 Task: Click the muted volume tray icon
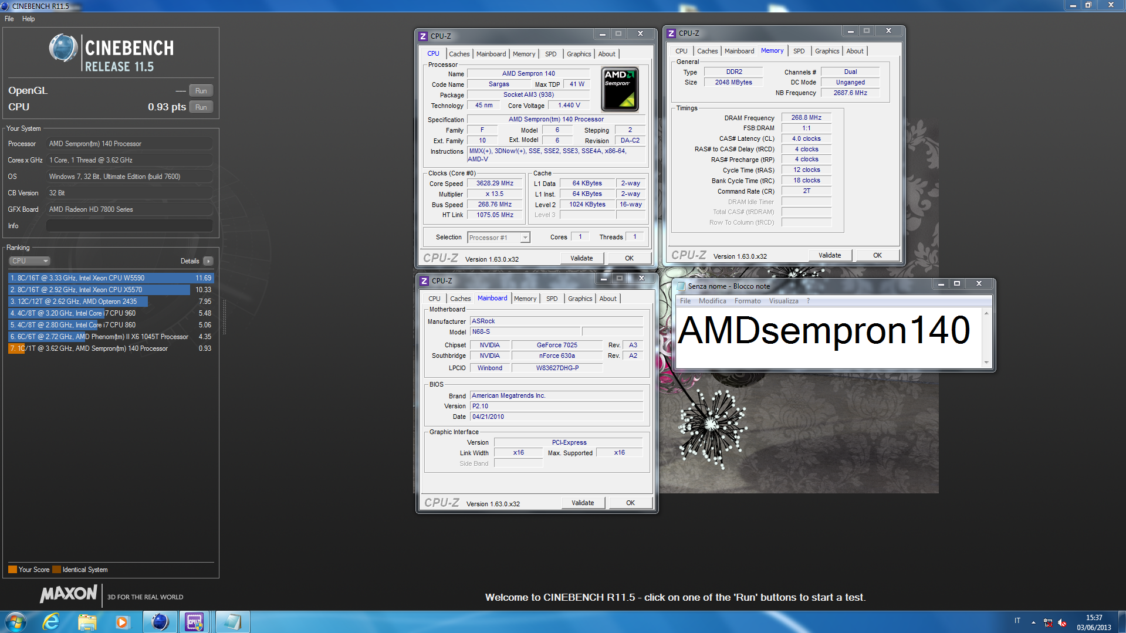1062,622
